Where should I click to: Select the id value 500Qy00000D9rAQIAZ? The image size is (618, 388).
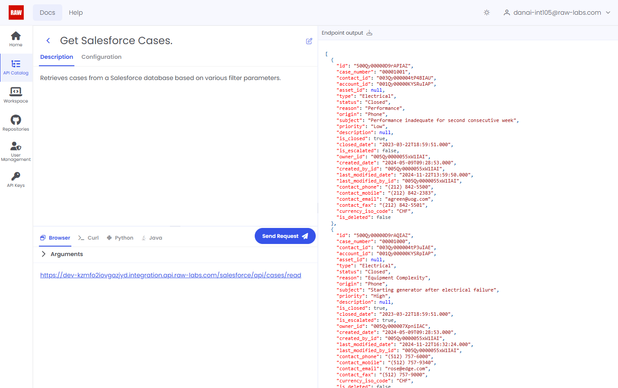pyautogui.click(x=382, y=236)
